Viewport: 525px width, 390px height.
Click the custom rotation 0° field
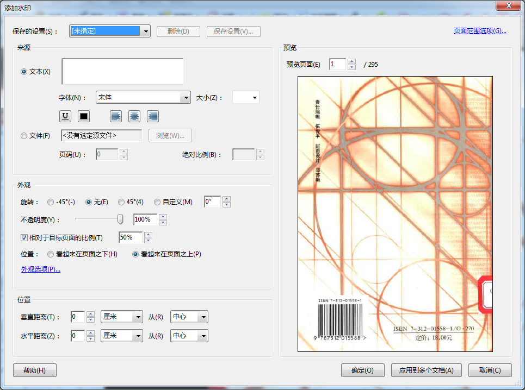[212, 202]
